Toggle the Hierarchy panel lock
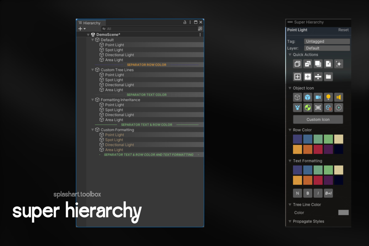This screenshot has height=246, width=369. tap(185, 22)
